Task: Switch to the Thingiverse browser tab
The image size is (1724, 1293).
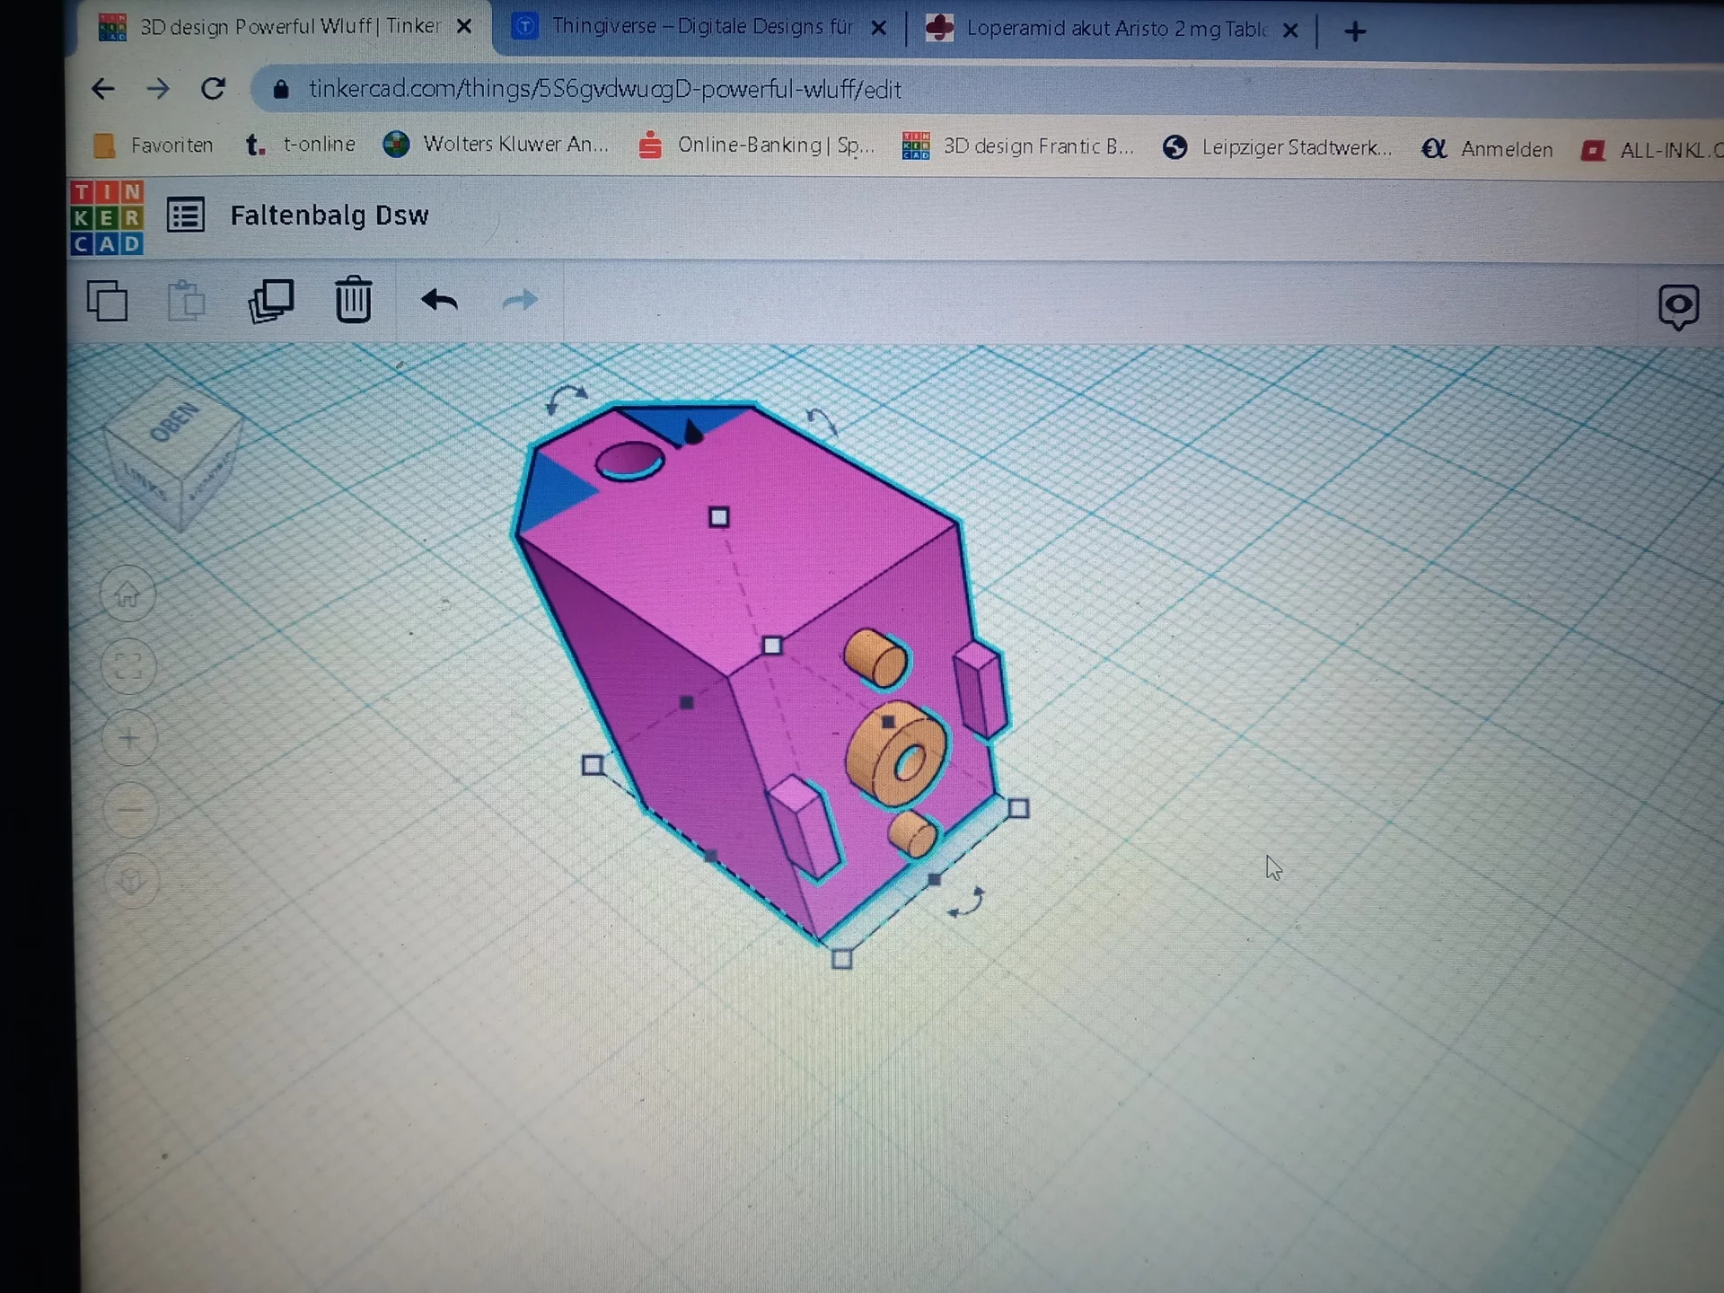Action: (x=700, y=27)
